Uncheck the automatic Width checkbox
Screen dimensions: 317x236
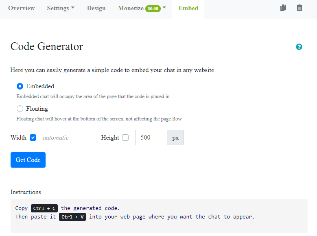tap(33, 138)
